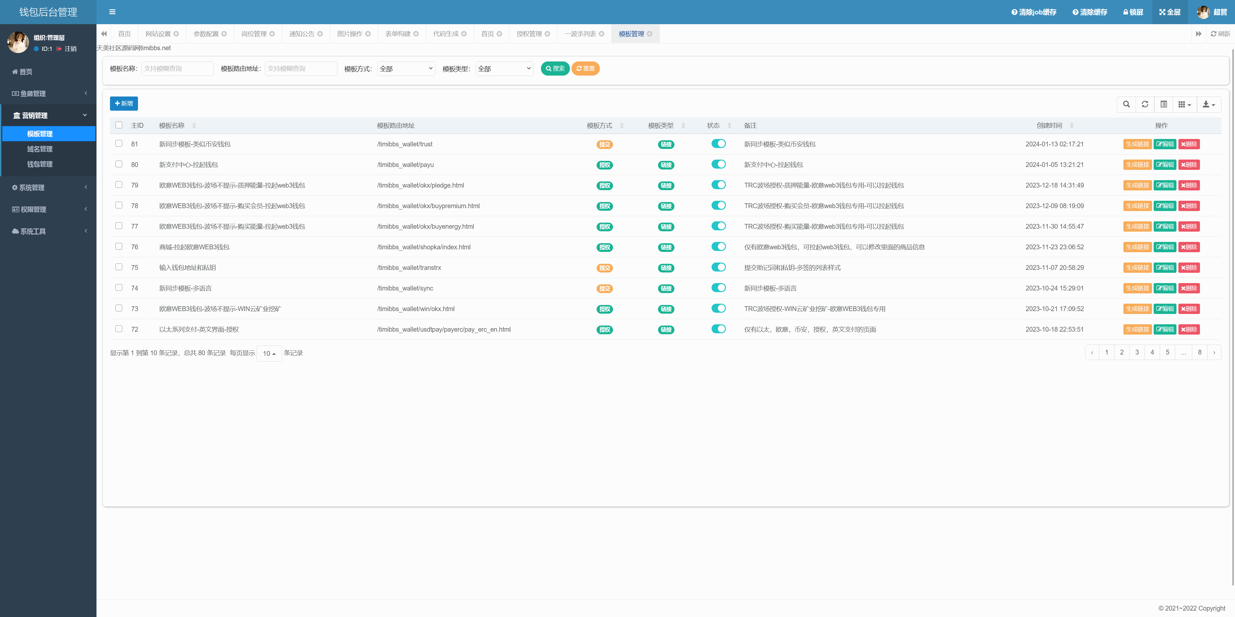Switch to the 授权管理 tab
Viewport: 1235px width, 617px height.
pos(529,33)
